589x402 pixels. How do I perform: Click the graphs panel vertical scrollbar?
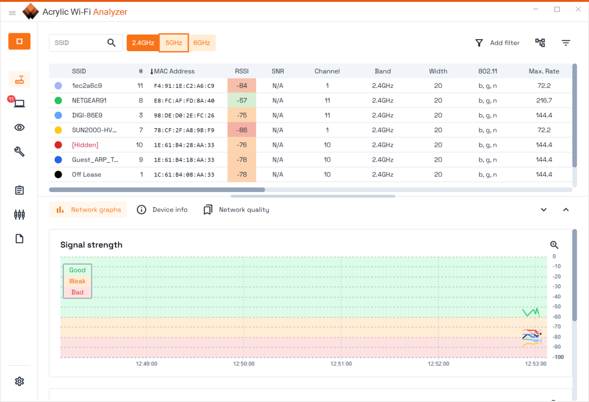575,275
